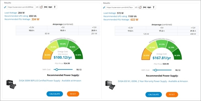The image size is (201, 101).
Task: Click the 622 W recommended wattage value
Action: tap(134, 20)
